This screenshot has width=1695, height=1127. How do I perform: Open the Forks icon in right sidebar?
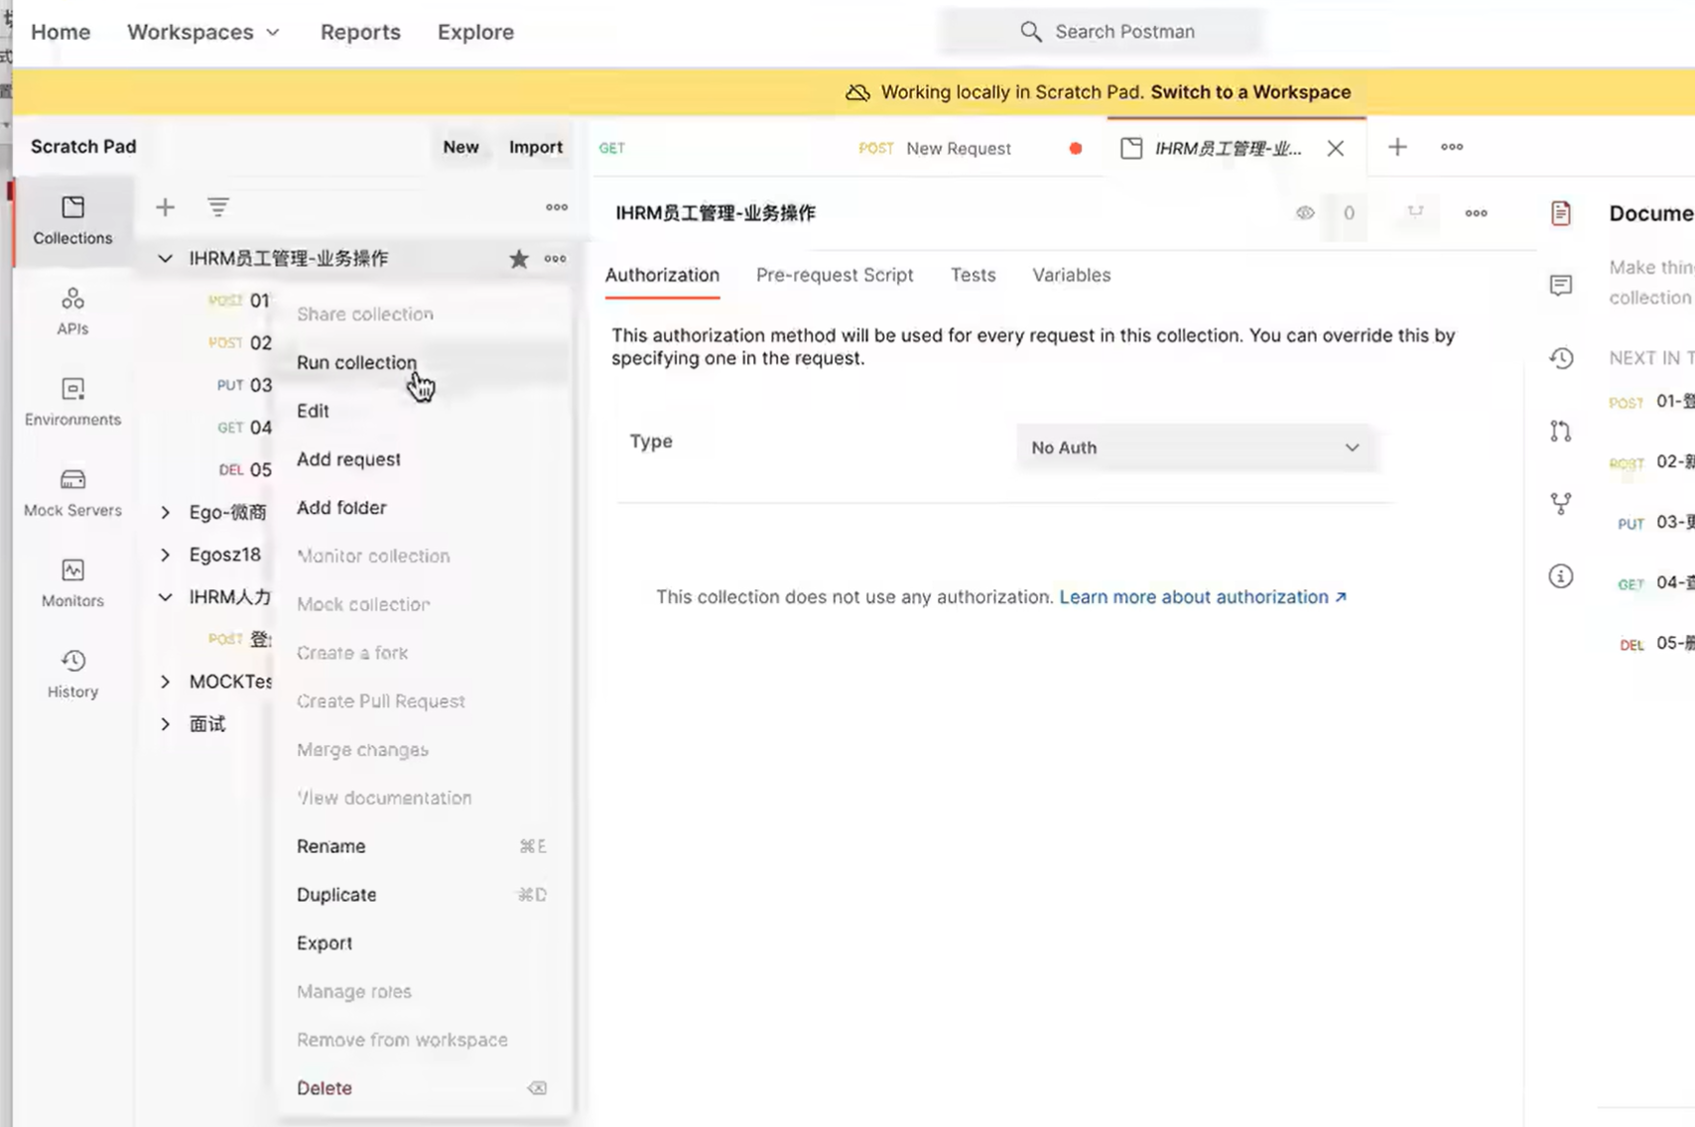click(1561, 504)
